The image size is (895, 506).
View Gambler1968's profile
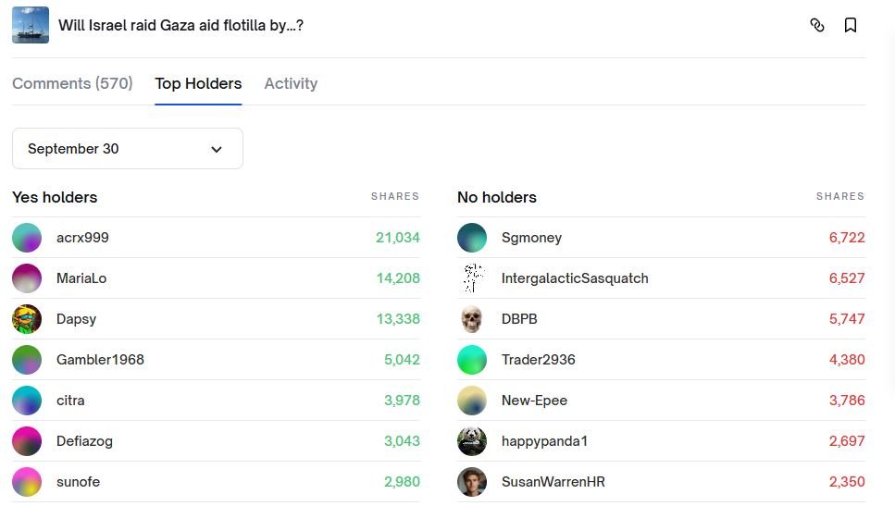100,360
